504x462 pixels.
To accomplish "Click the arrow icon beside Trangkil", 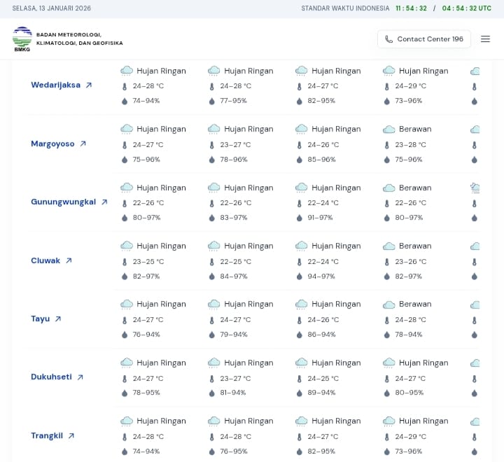I will pyautogui.click(x=71, y=435).
